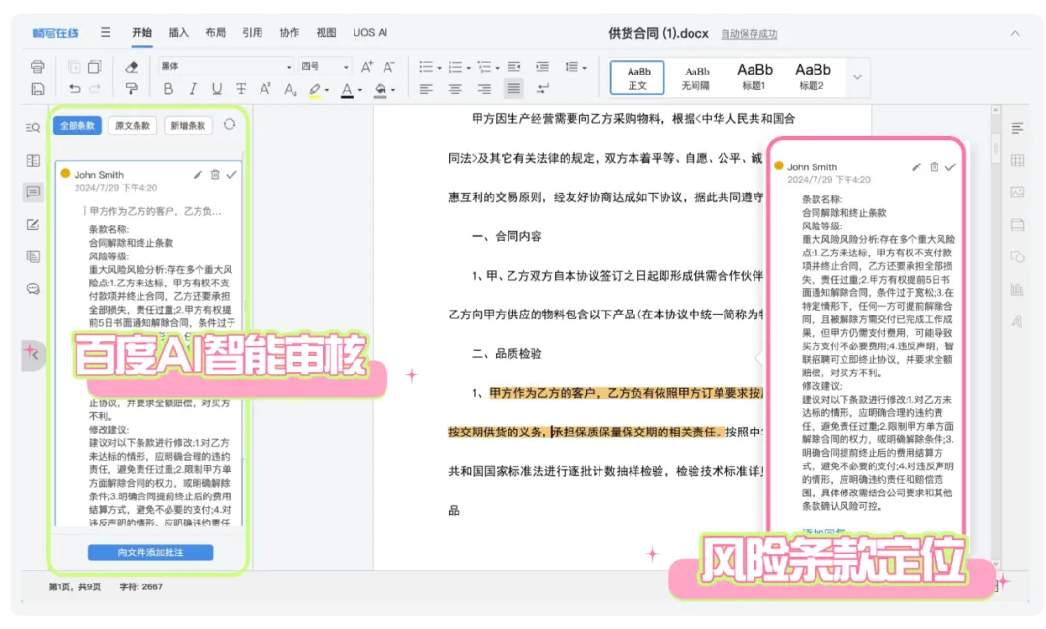Expand the bulleted list dropdown arrow
Screen dimensions: 1046x629
coord(440,68)
